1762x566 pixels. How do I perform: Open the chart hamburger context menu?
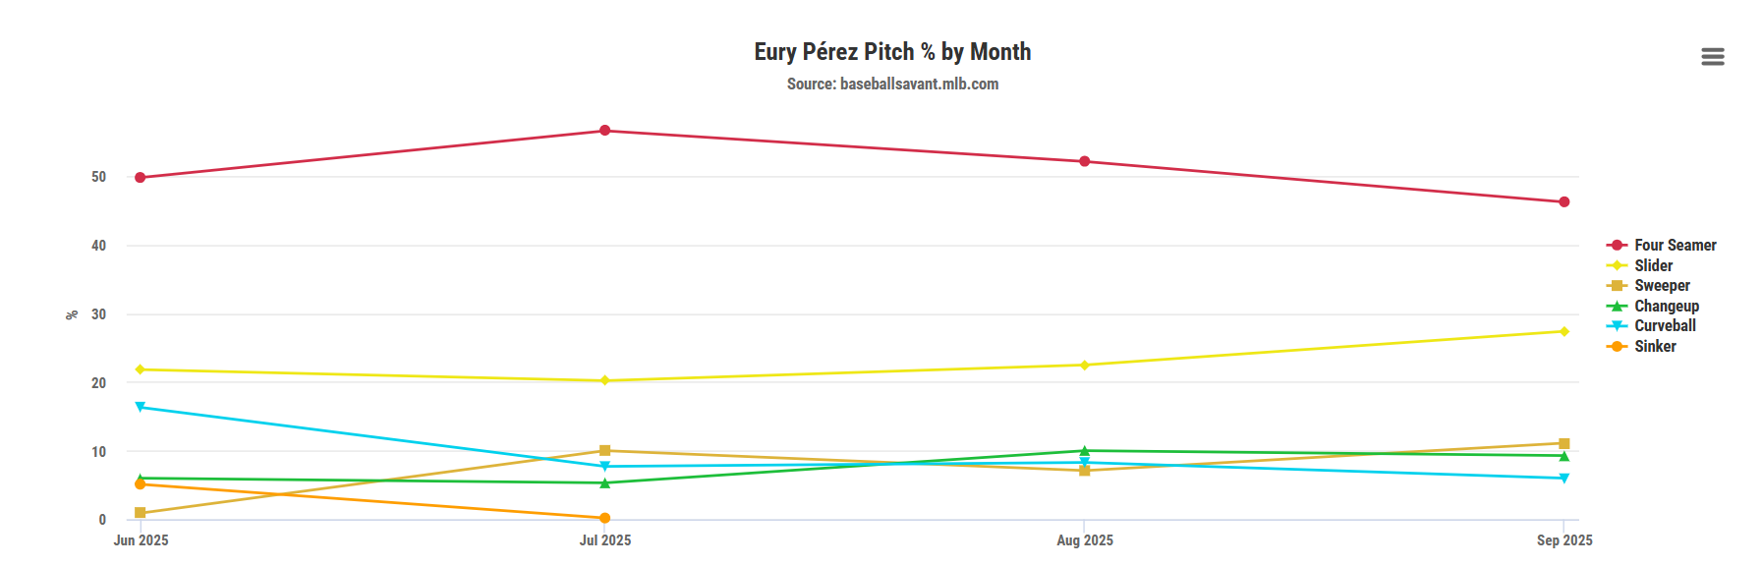coord(1712,57)
